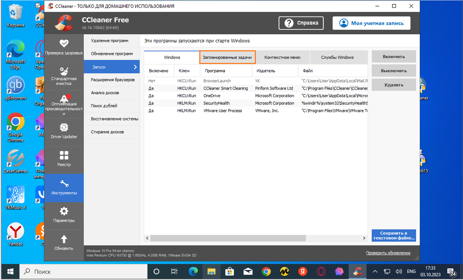This screenshot has width=463, height=280.
Task: Select the CCleaner Smart Cleaning entry
Action: [x=256, y=88]
